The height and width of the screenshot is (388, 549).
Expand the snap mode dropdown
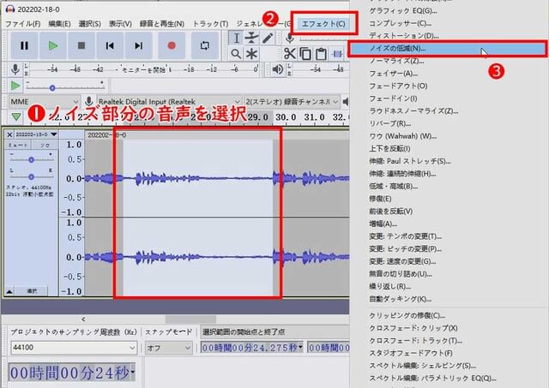point(168,348)
